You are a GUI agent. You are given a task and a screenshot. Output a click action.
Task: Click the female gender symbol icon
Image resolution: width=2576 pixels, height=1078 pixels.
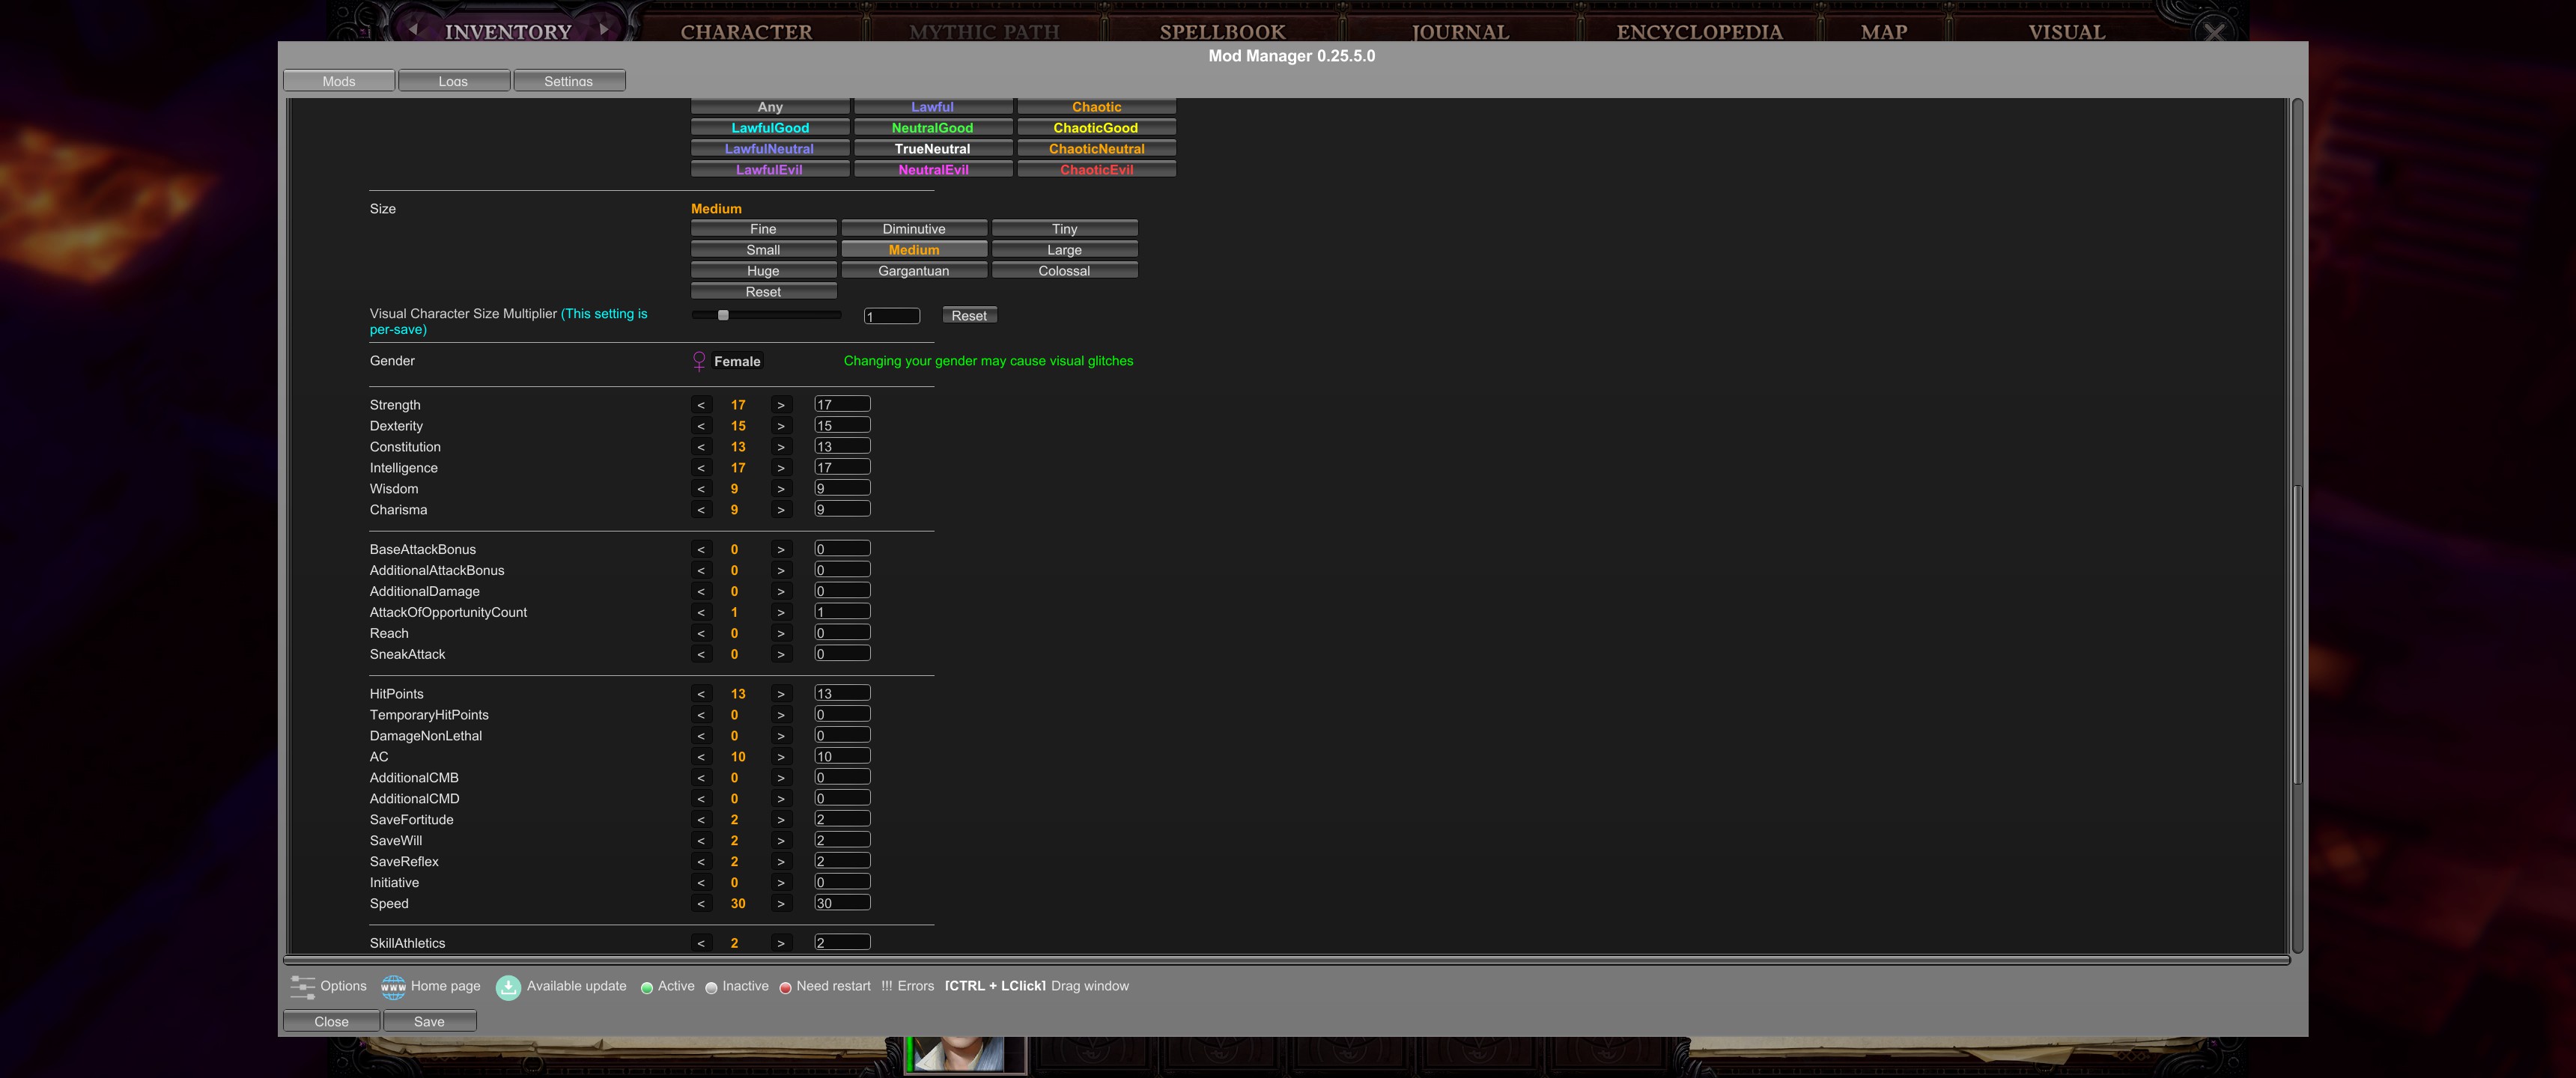pyautogui.click(x=699, y=361)
